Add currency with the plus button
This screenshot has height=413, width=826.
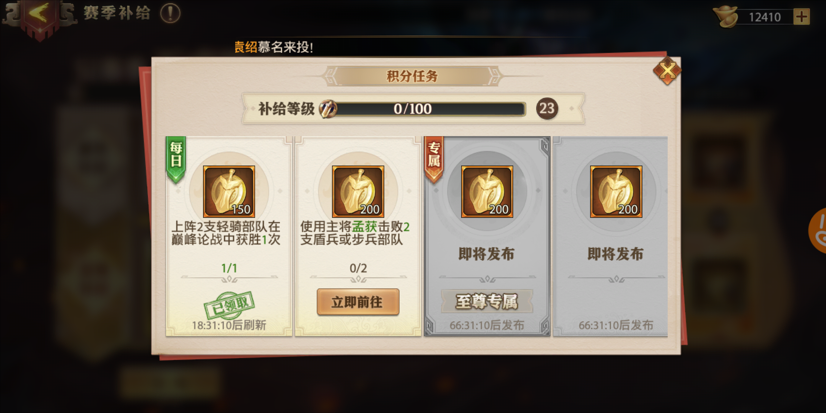click(802, 17)
